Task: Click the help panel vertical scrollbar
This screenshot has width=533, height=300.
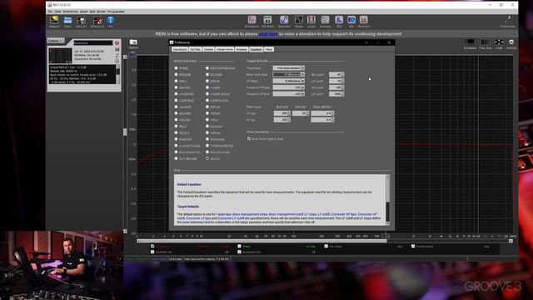Action: coord(387,200)
